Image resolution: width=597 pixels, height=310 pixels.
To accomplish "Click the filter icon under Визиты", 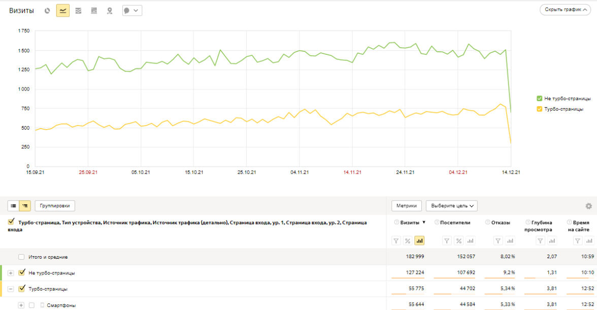I will pos(396,241).
